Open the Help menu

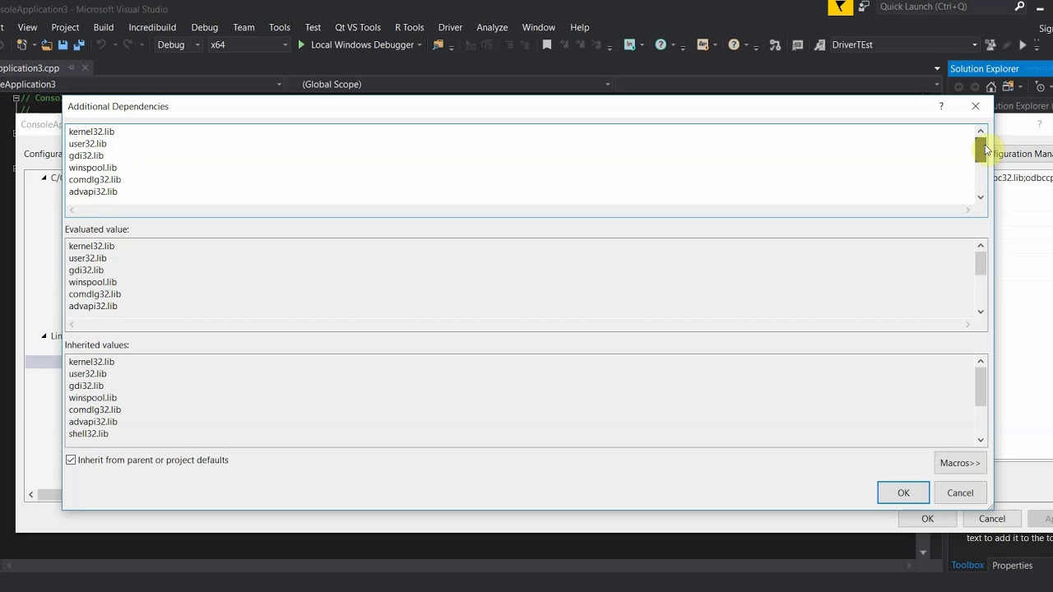(580, 27)
